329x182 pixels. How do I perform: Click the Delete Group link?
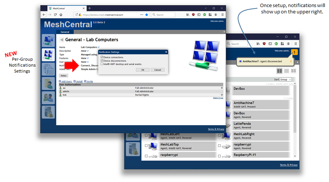click(218, 98)
